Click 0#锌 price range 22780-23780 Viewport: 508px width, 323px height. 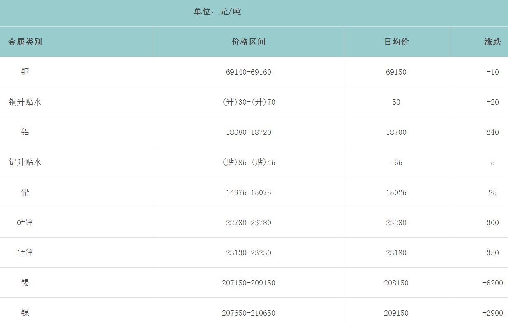tap(249, 223)
